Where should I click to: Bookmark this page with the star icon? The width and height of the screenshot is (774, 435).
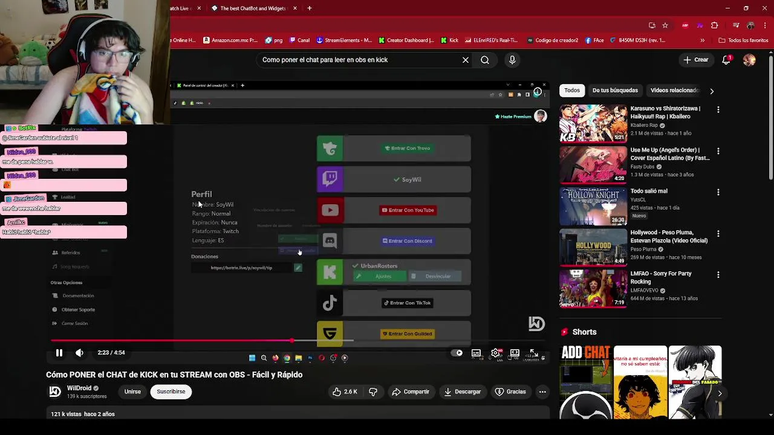pyautogui.click(x=665, y=25)
